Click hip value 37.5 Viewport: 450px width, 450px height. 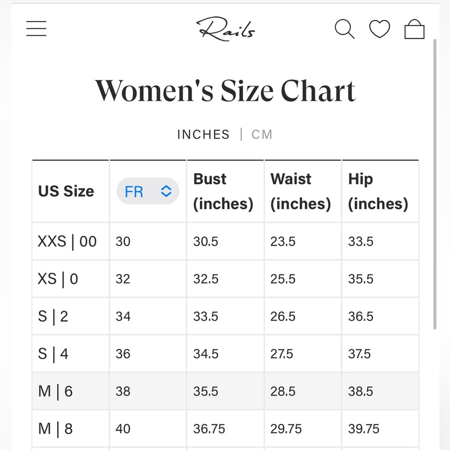pos(359,354)
